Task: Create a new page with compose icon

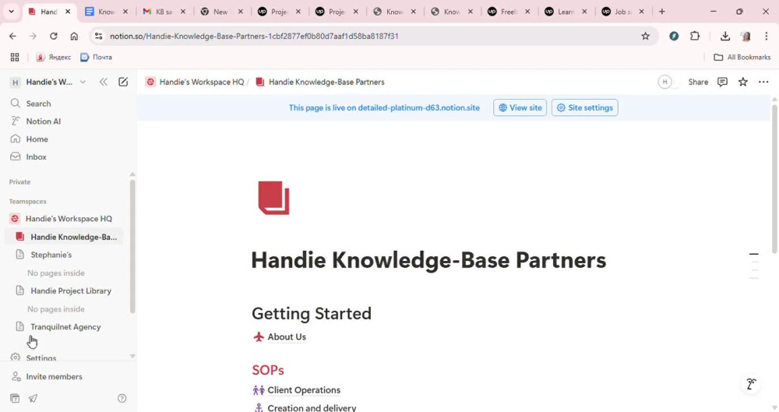Action: tap(123, 82)
